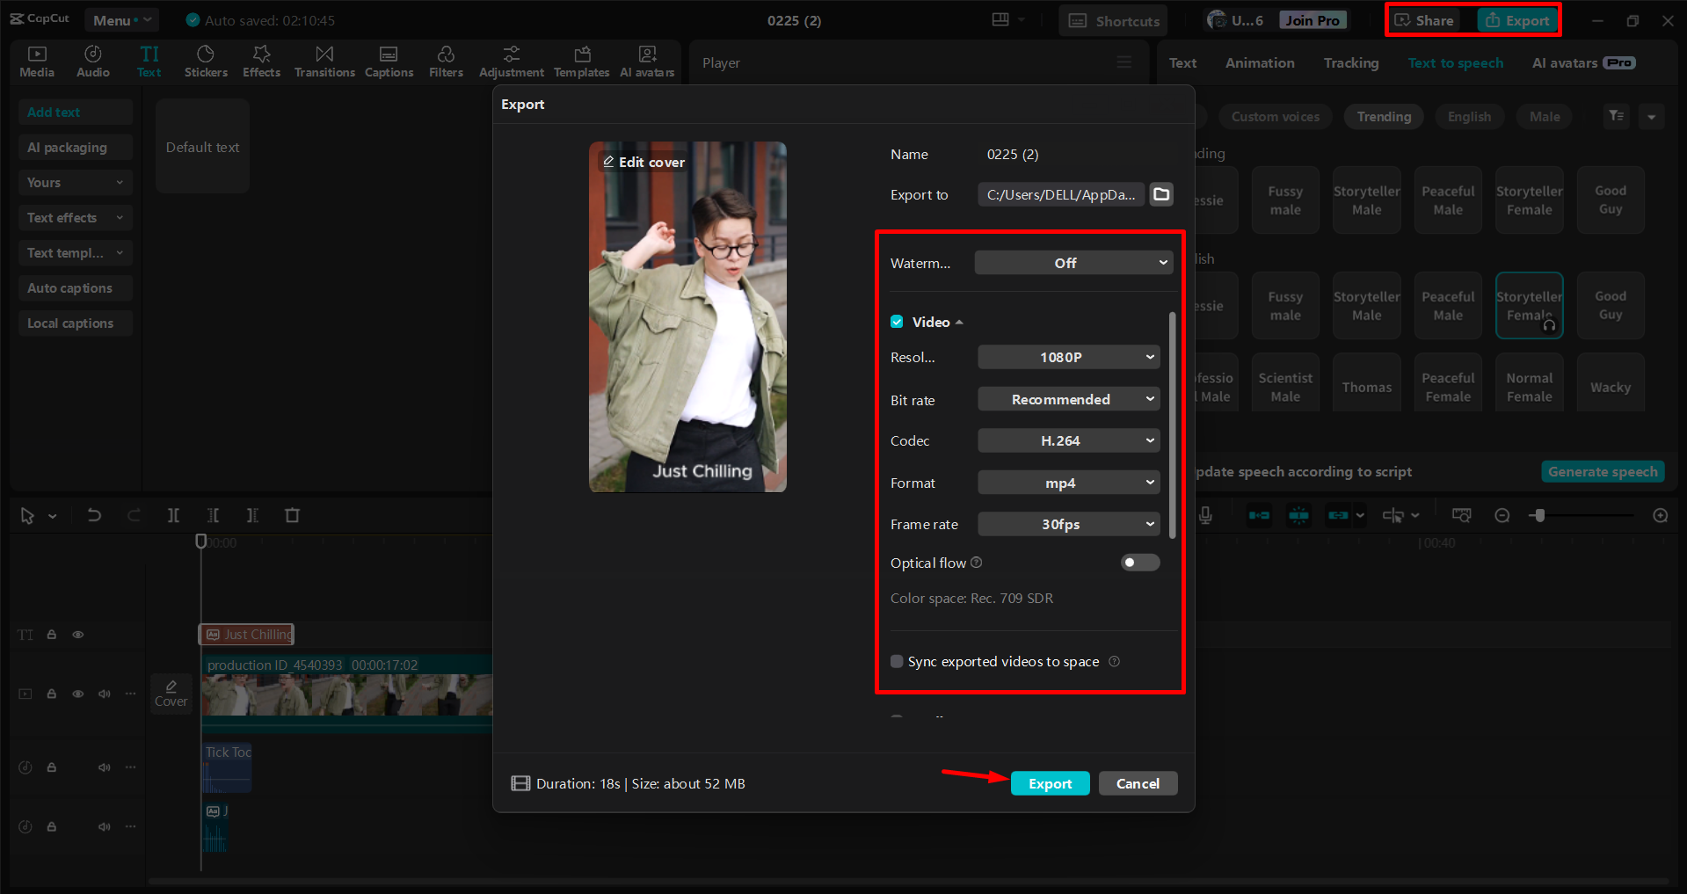
Task: Open the Transitions panel
Action: [x=324, y=62]
